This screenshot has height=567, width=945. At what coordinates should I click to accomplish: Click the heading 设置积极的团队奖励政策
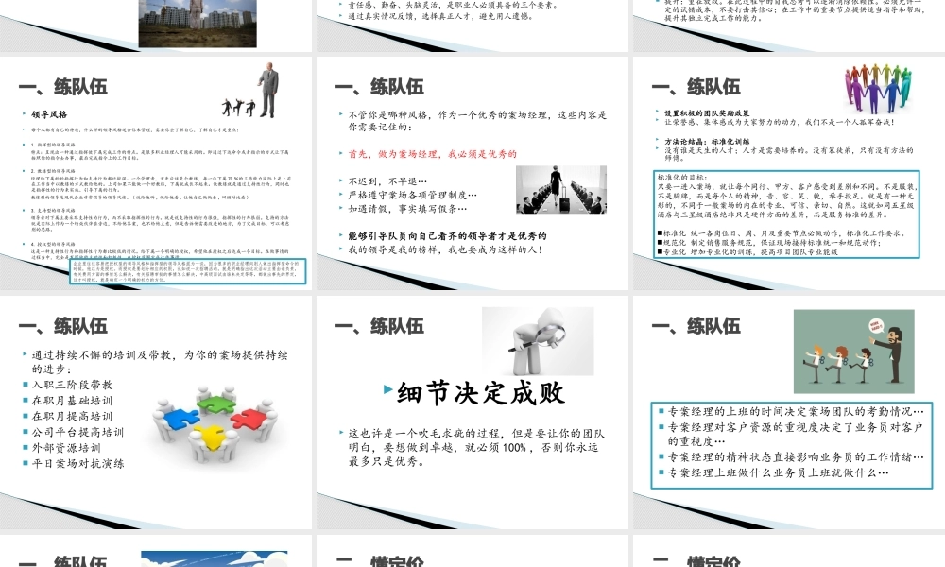click(x=707, y=112)
